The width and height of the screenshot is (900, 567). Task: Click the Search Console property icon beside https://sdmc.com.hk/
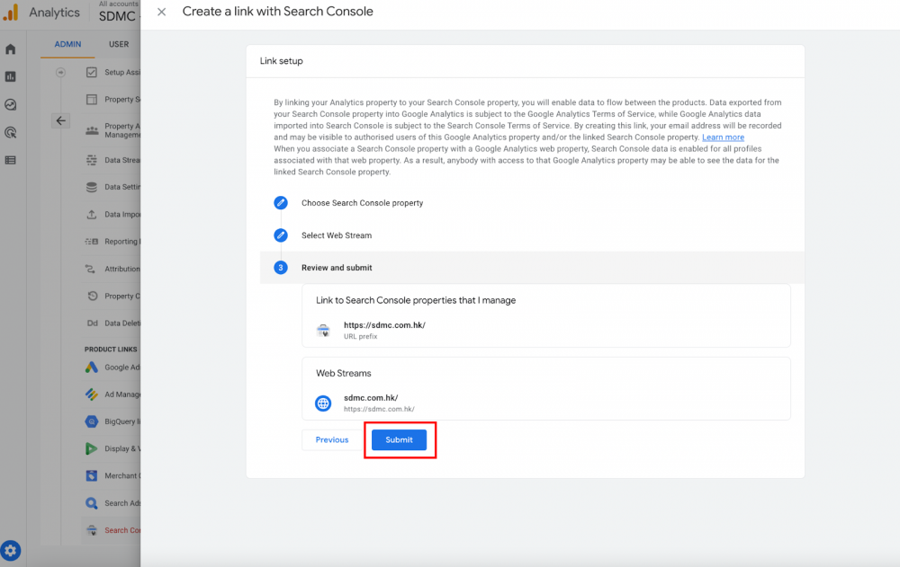point(323,330)
